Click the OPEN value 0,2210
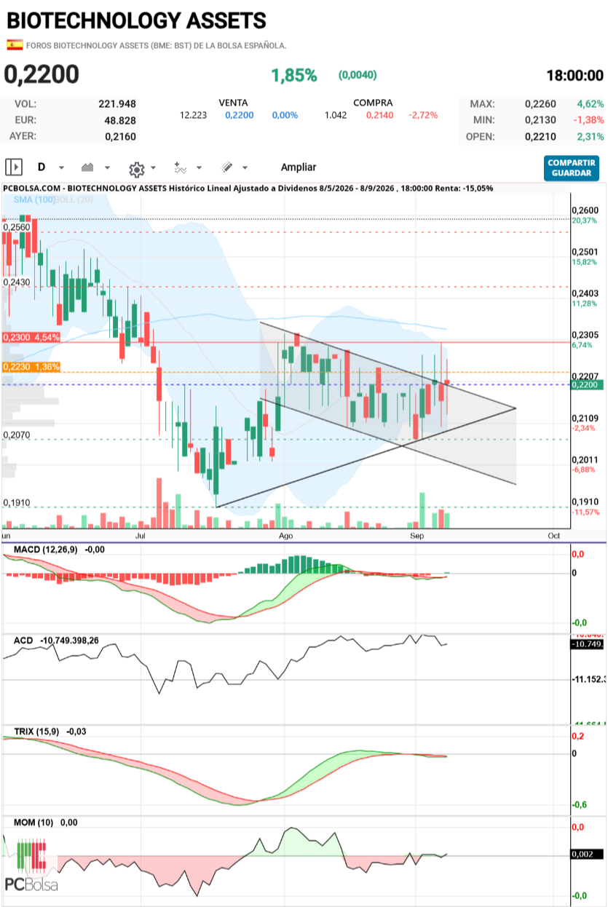Image resolution: width=608 pixels, height=907 pixels. pos(540,136)
